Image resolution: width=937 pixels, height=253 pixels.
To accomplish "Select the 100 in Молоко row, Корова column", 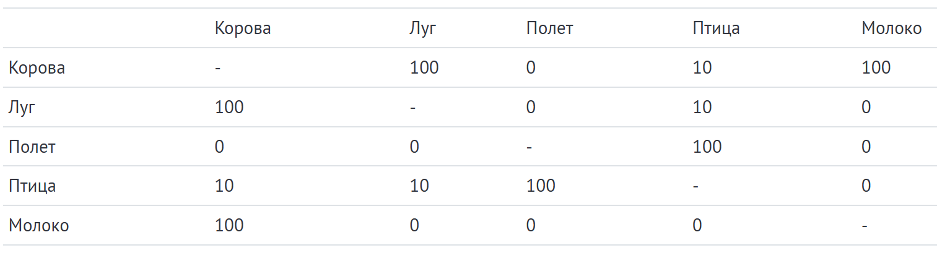I will coord(229,226).
